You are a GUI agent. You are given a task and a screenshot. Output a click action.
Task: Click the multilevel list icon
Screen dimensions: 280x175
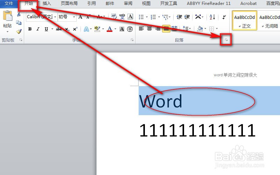click(165, 17)
